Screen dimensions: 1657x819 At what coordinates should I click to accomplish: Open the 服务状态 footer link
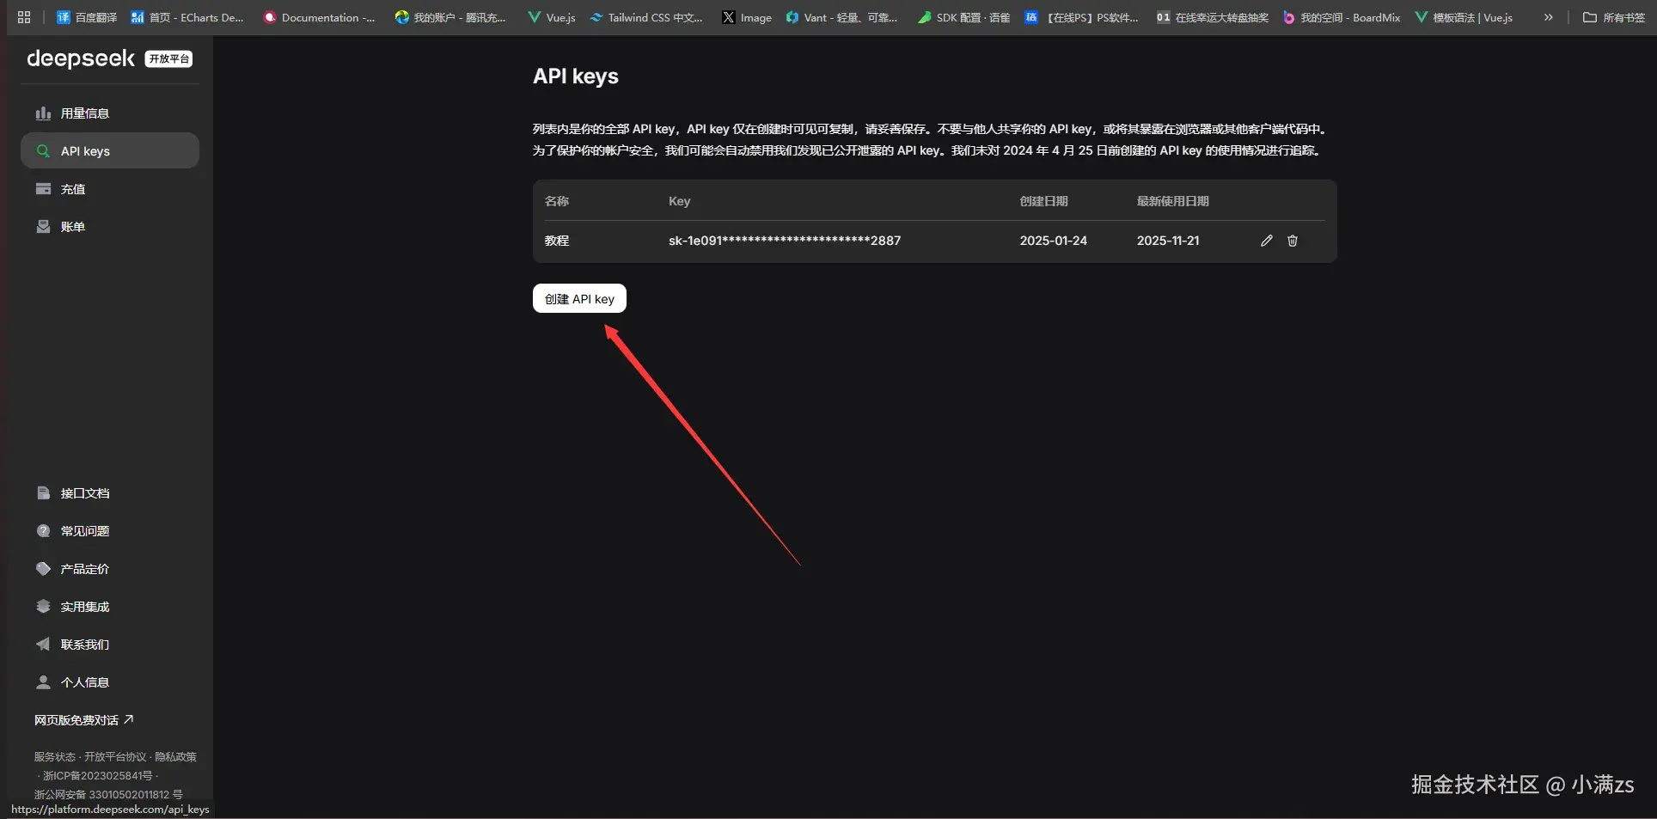pos(55,757)
